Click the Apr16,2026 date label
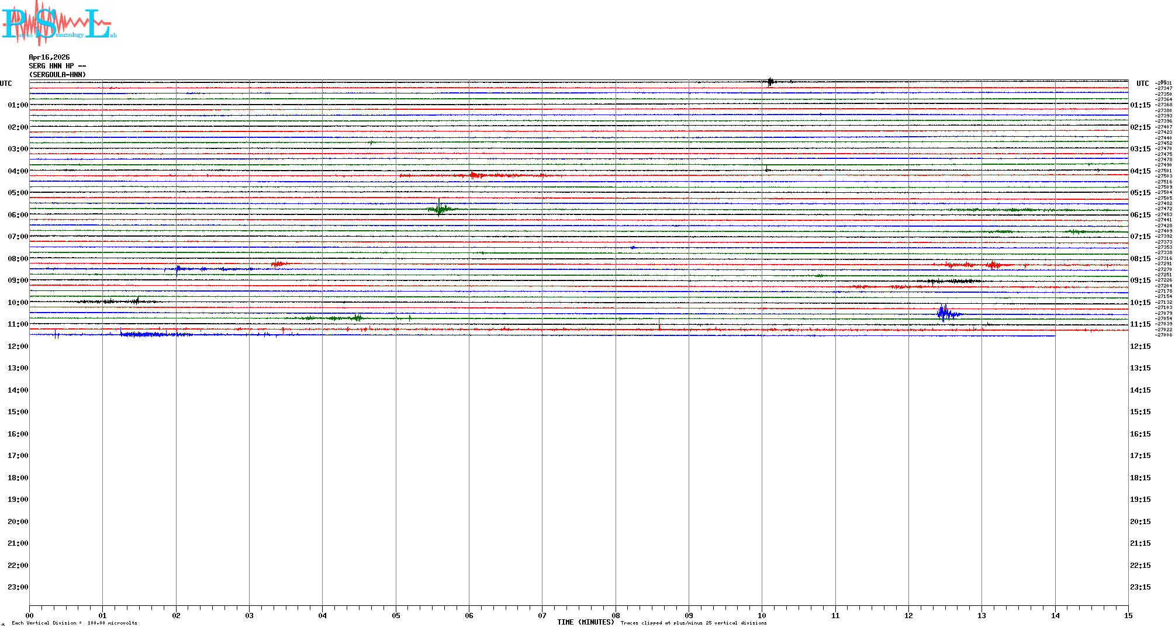1175x631 pixels. pos(49,57)
